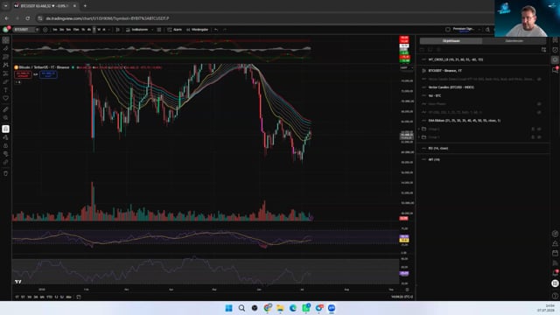
Task: Select the text annotation tool
Action: [x=6, y=90]
